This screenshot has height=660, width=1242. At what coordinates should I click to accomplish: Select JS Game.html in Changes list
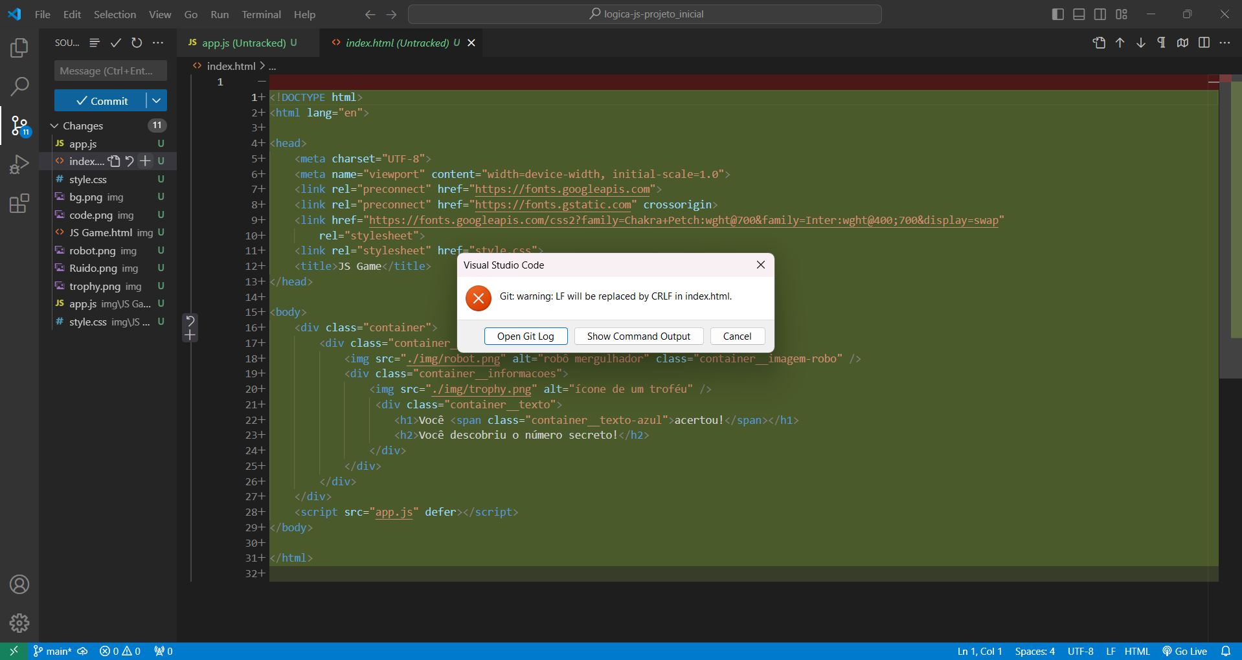click(108, 232)
